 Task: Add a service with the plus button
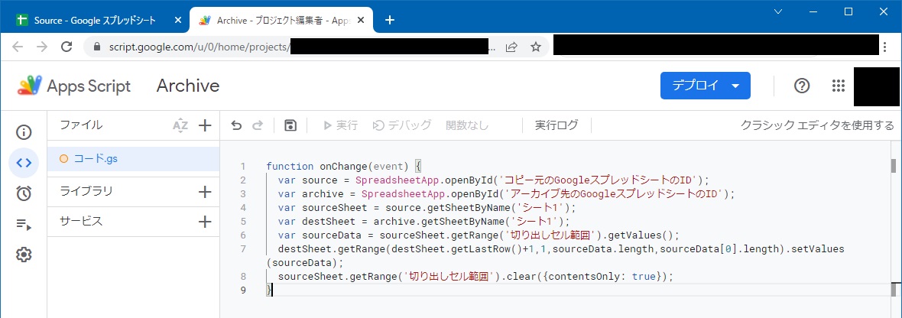[205, 222]
